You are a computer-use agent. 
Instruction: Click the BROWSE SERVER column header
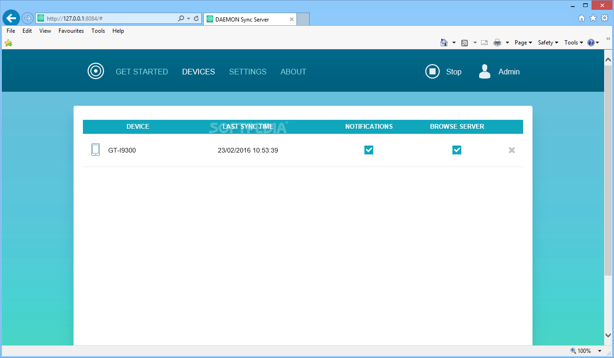point(457,126)
